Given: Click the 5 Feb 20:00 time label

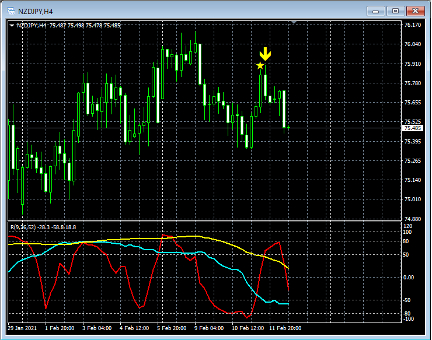Looking at the screenshot, I should pos(172,328).
